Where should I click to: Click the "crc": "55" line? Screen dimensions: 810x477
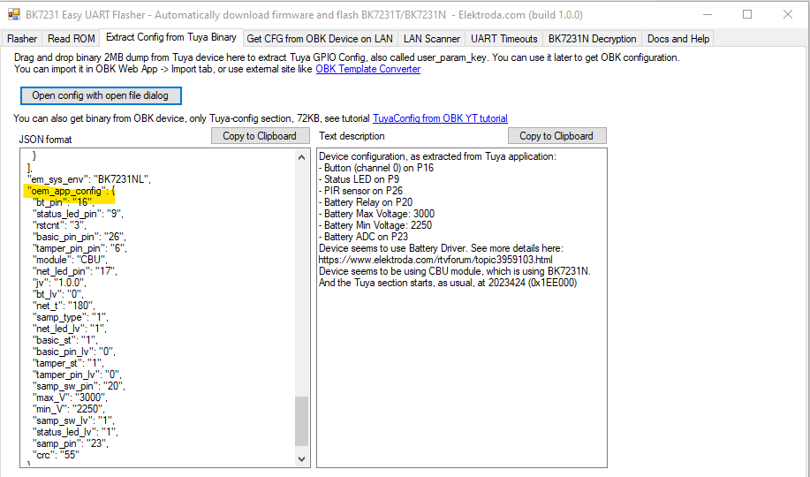point(56,455)
